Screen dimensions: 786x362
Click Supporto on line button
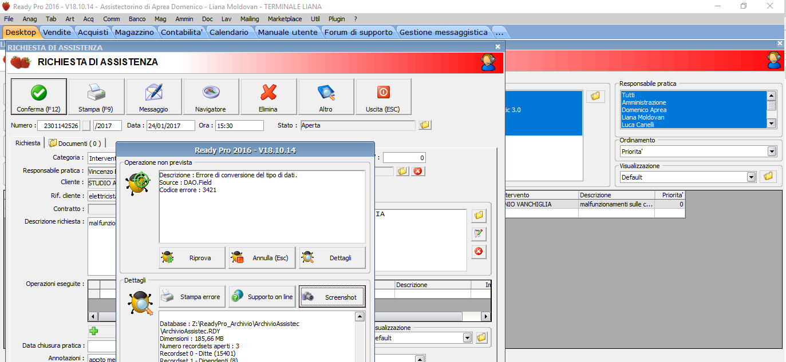click(262, 297)
